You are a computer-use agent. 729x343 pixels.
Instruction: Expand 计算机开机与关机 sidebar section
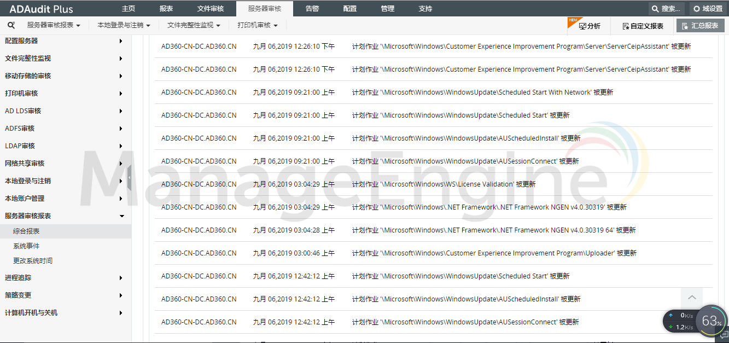tap(66, 313)
